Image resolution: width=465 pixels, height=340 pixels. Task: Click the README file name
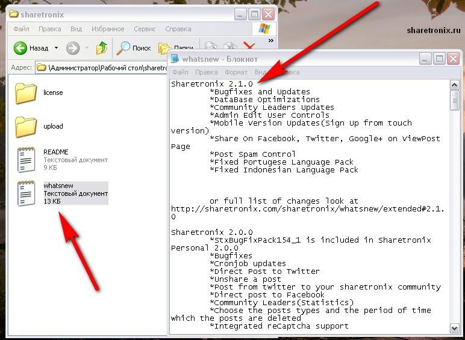[x=56, y=152]
